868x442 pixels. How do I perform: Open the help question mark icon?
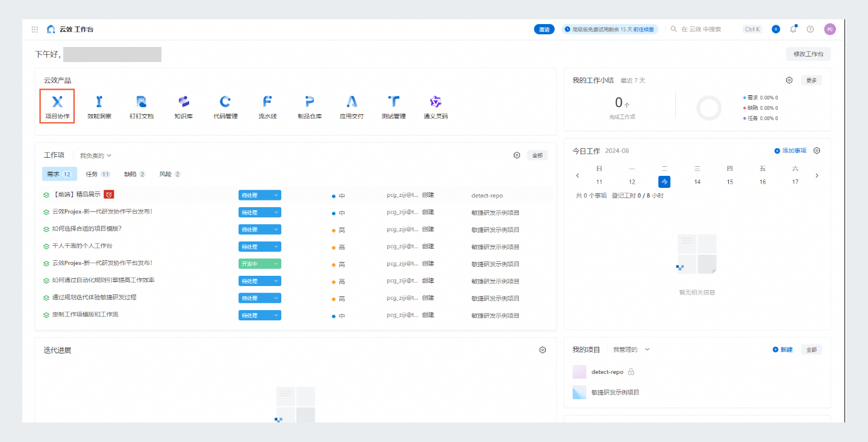coord(810,29)
